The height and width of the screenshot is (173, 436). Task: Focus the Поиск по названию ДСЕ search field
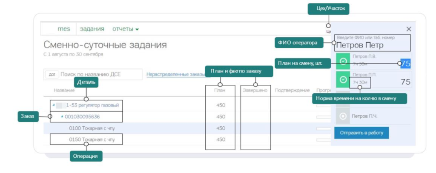(x=93, y=75)
